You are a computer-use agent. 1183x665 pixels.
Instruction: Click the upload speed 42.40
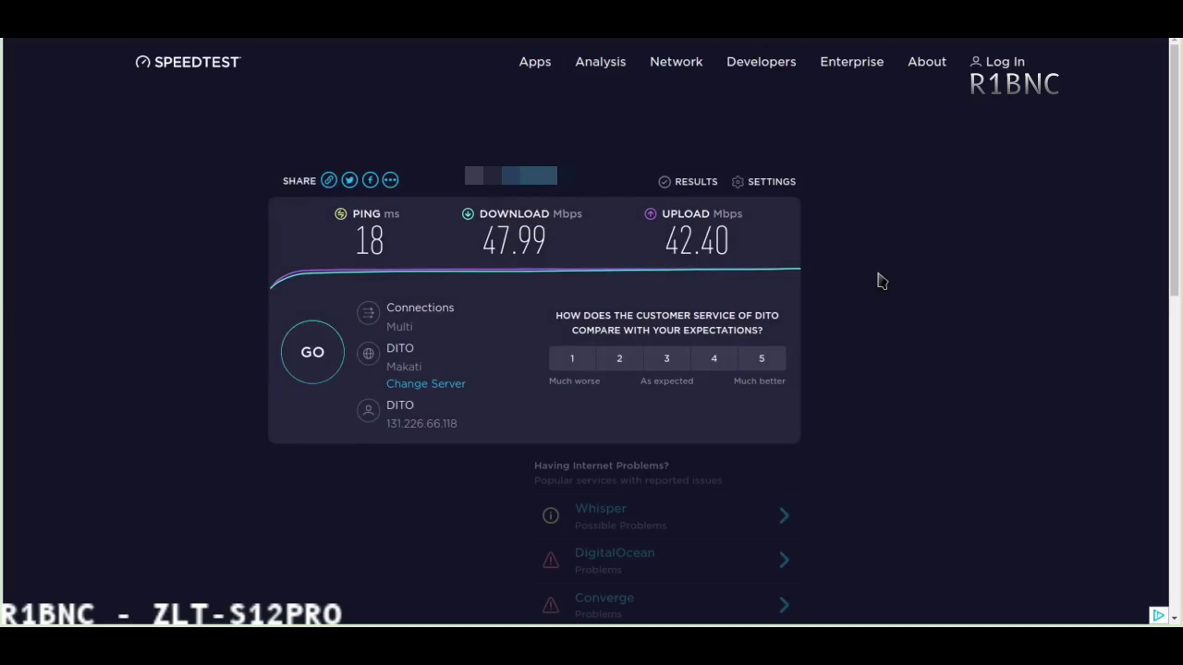(697, 242)
